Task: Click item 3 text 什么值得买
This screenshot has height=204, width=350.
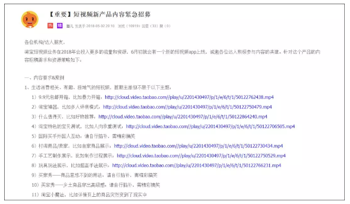Action: tap(50, 117)
